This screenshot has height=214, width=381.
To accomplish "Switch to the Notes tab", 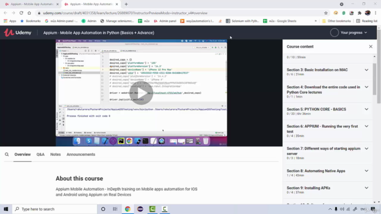I will [x=55, y=155].
